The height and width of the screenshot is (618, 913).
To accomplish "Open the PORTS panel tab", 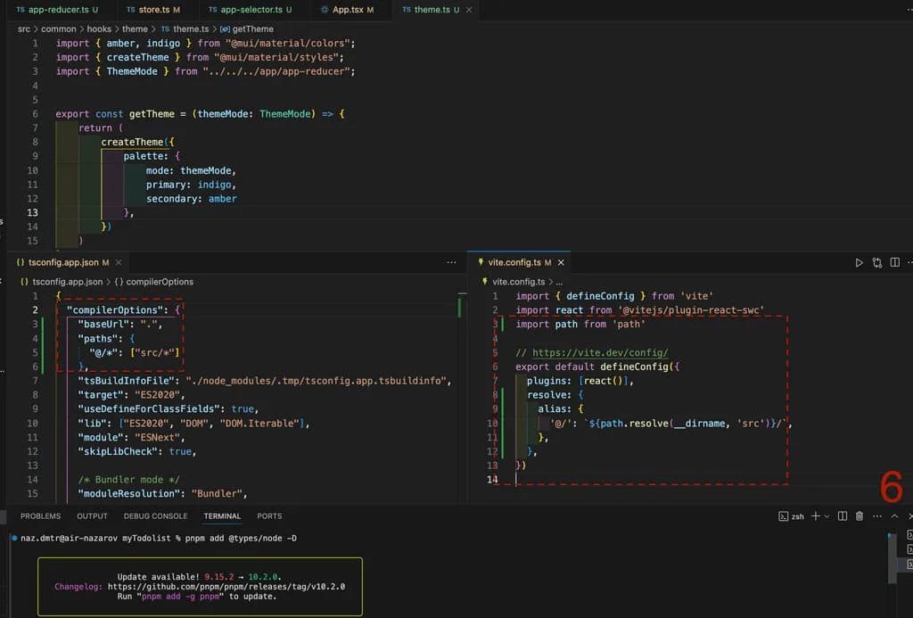I will coord(269,516).
